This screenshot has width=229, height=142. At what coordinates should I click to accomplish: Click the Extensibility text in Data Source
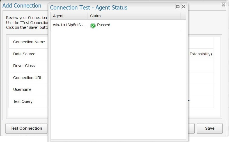[200, 54]
